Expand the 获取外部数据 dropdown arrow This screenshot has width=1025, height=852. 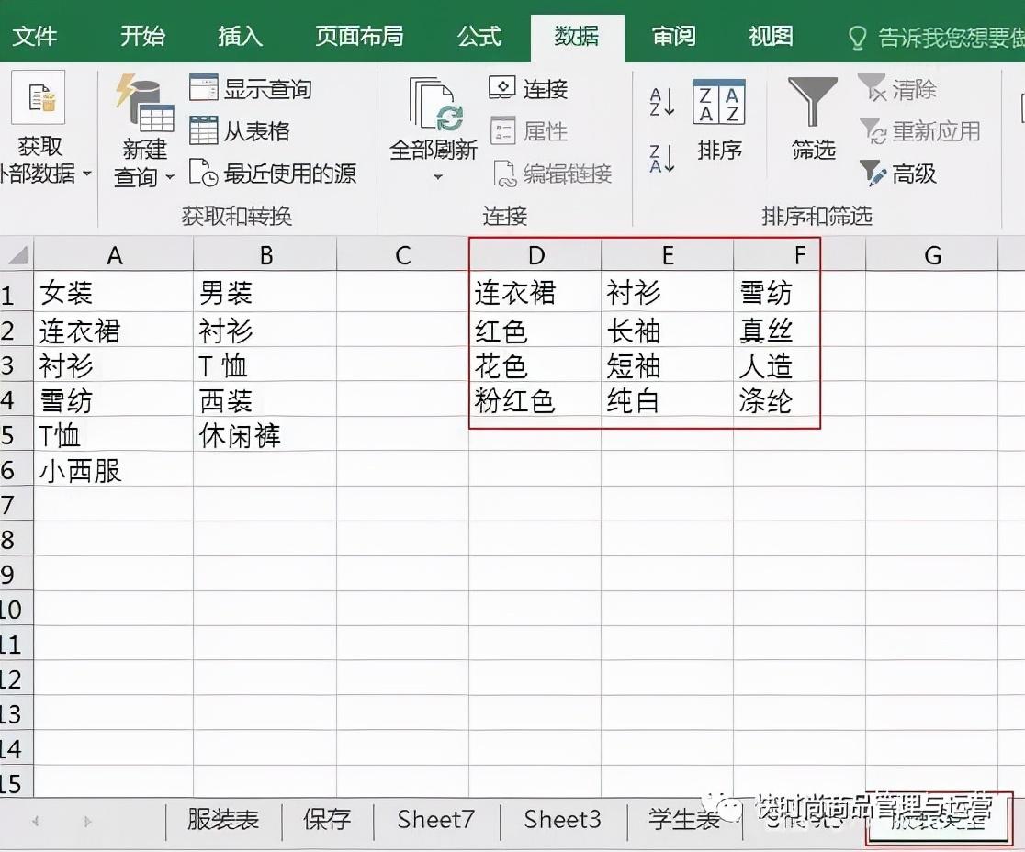tap(87, 174)
